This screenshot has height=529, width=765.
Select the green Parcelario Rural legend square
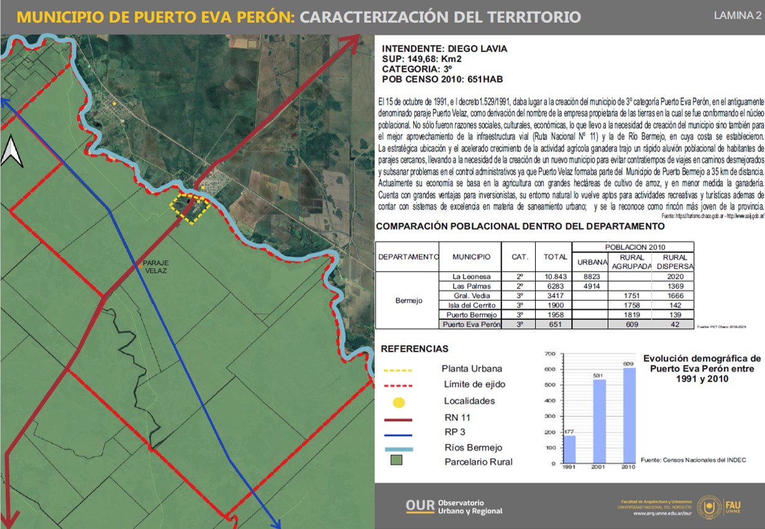(x=397, y=461)
